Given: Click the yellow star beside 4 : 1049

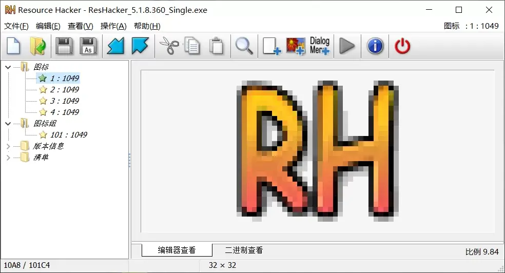Looking at the screenshot, I should pyautogui.click(x=43, y=112).
